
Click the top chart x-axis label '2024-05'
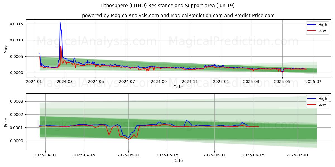[x=96, y=82]
